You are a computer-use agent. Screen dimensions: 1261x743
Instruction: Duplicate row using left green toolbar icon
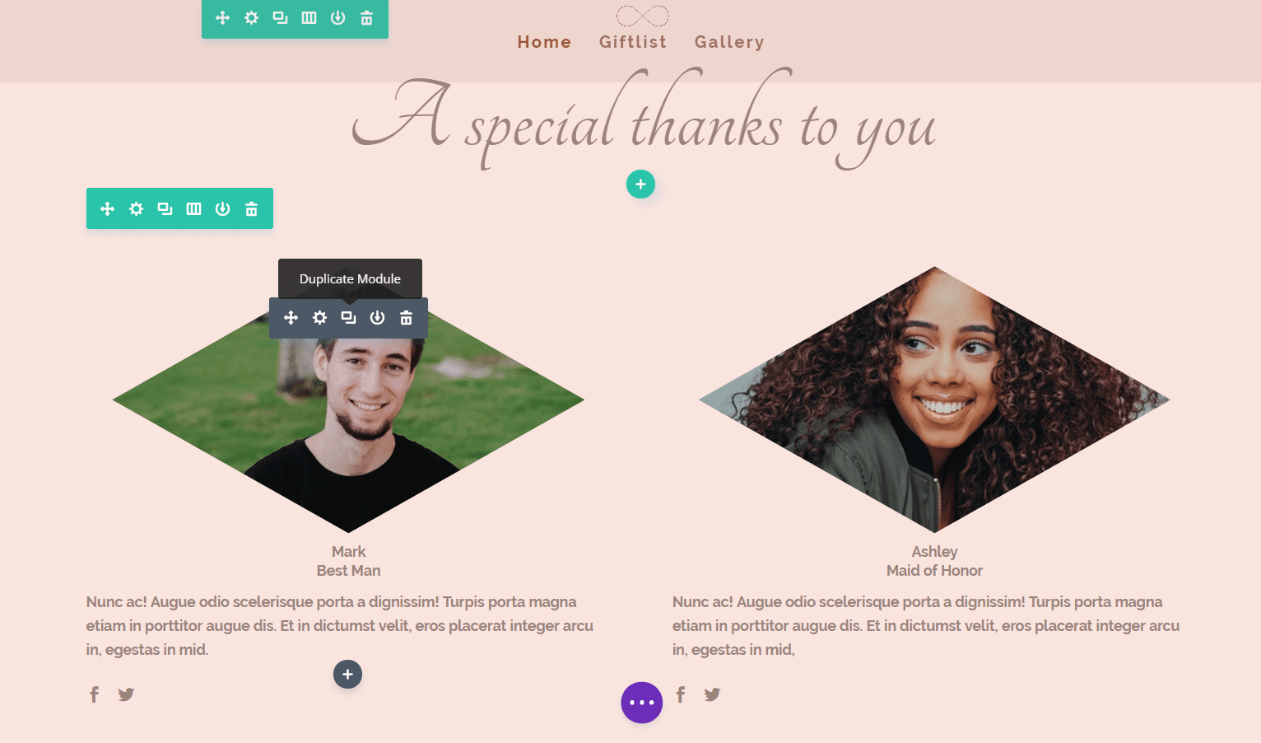tap(165, 209)
